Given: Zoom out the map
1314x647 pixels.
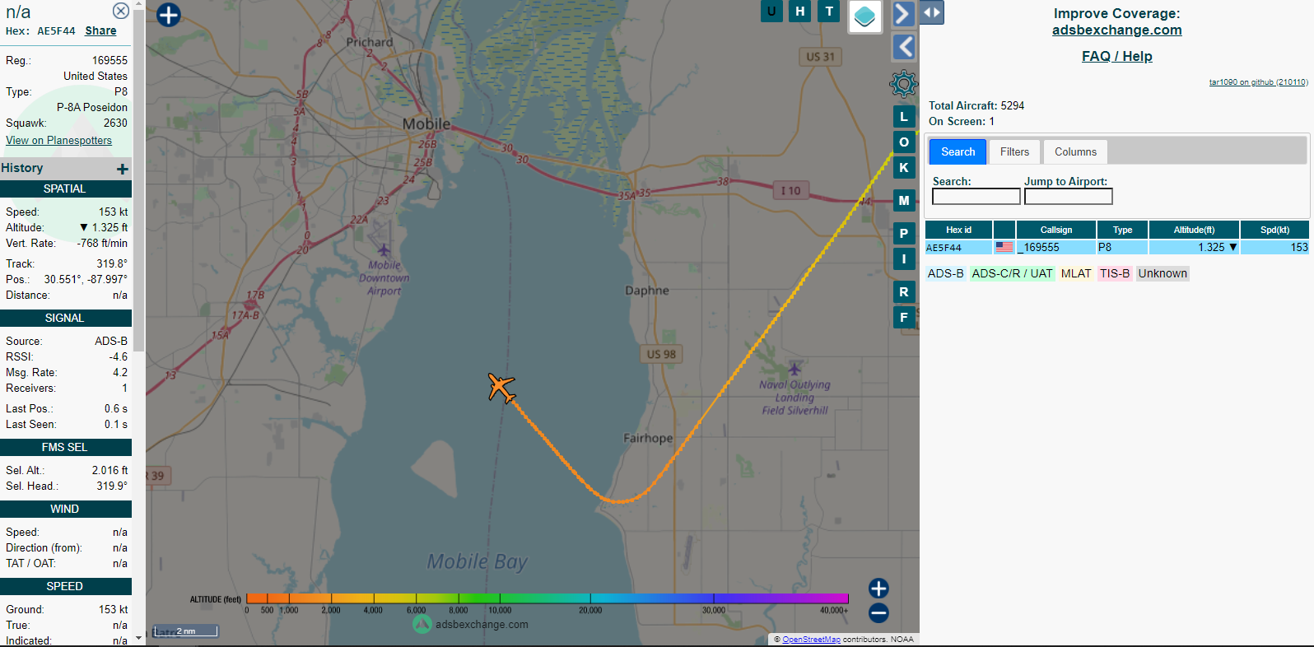Looking at the screenshot, I should pyautogui.click(x=878, y=612).
